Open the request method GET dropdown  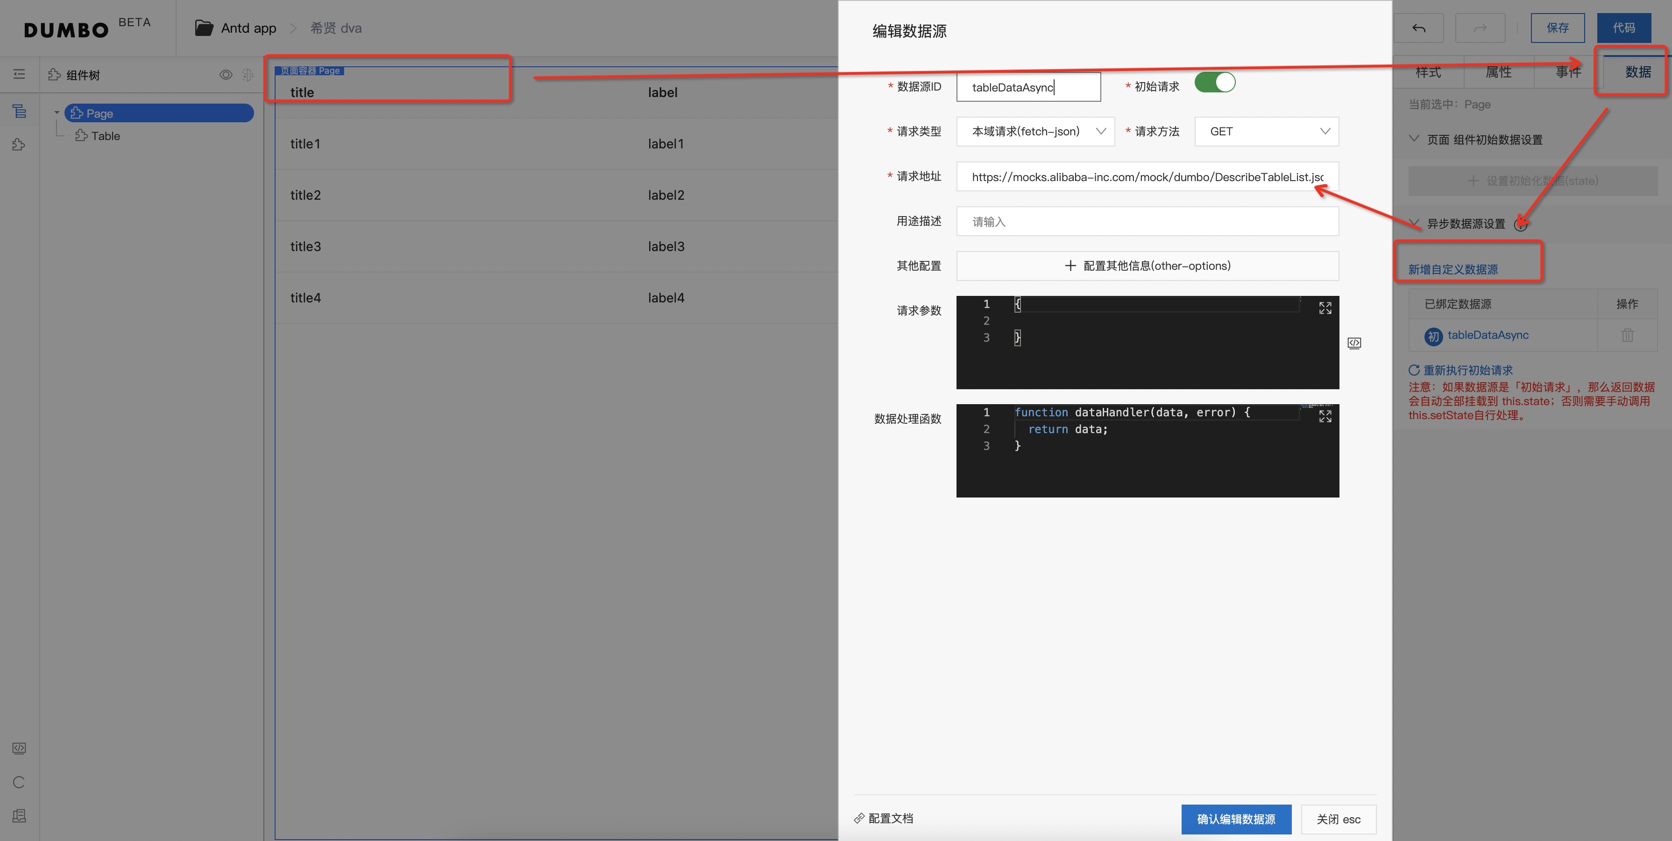tap(1266, 132)
